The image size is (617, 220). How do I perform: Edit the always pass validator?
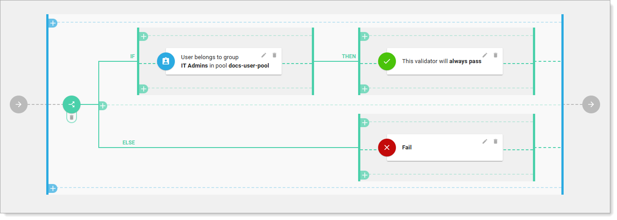coord(485,55)
